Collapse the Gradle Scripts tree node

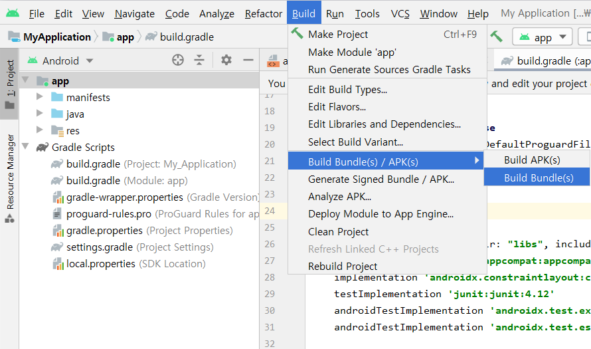26,146
